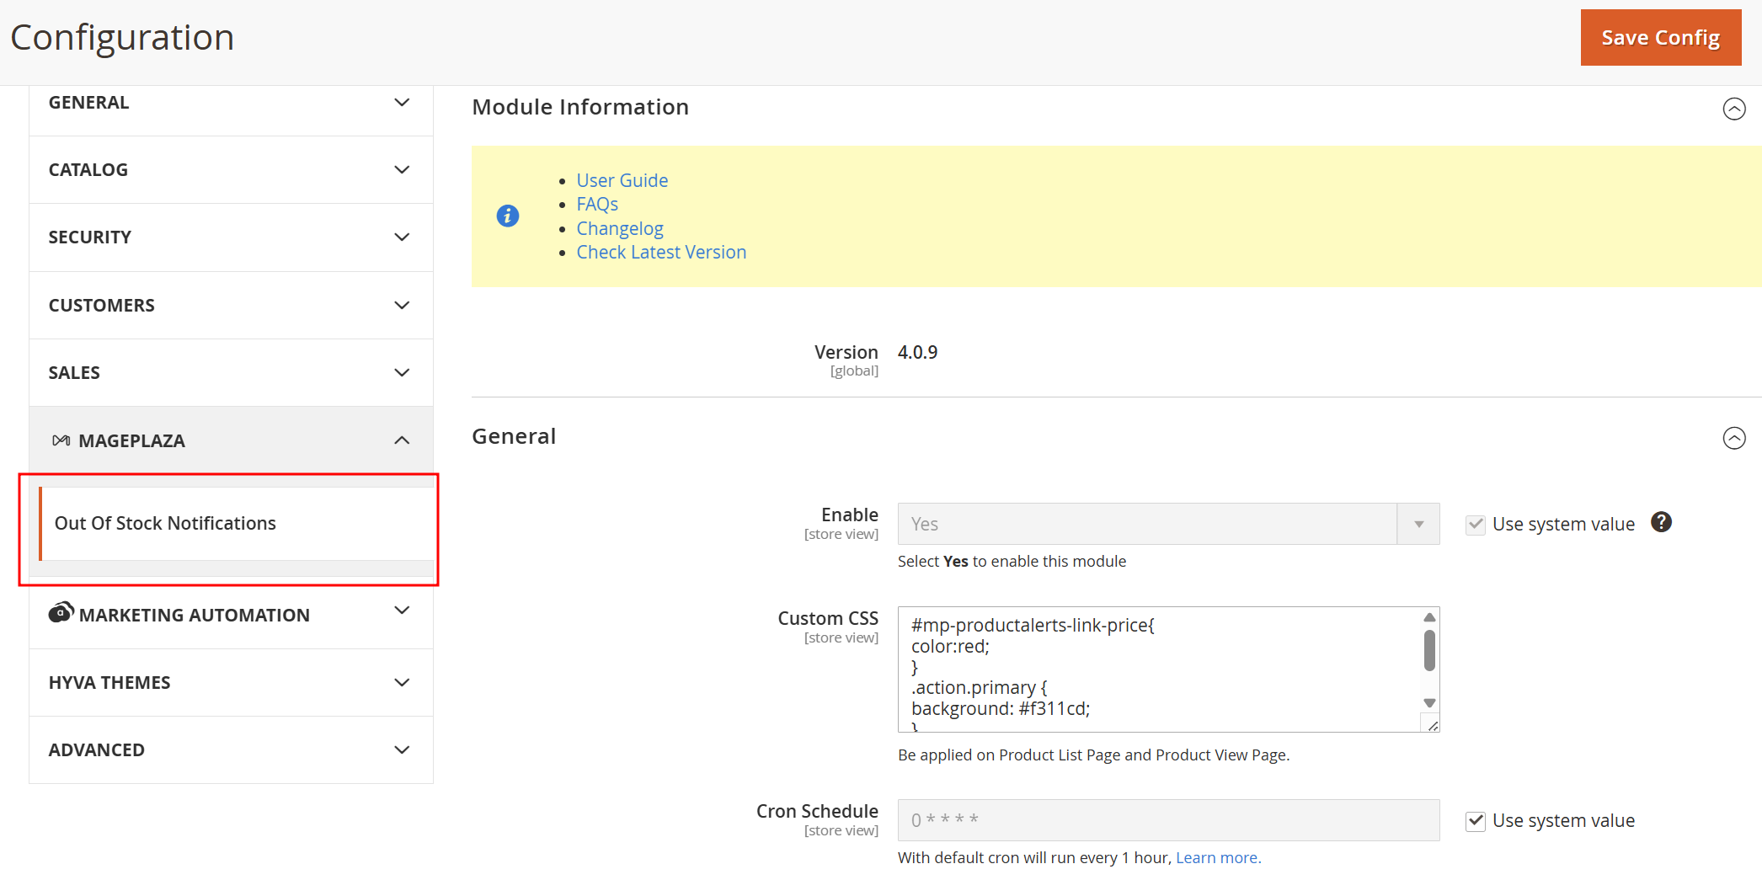
Task: Open the User Guide link
Action: (x=622, y=180)
